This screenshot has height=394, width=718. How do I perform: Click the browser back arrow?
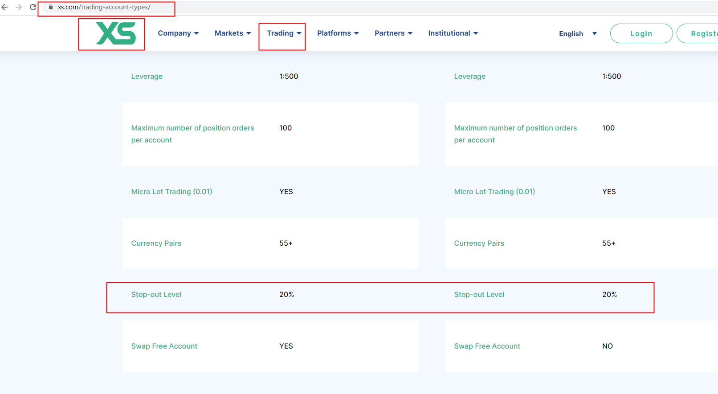tap(5, 7)
